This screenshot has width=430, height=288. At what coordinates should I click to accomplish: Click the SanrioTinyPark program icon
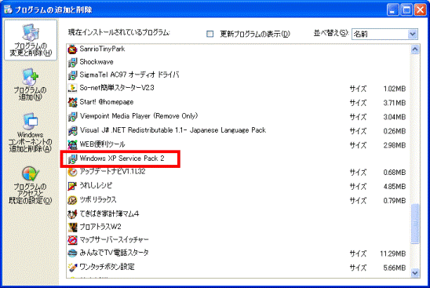pos(72,49)
